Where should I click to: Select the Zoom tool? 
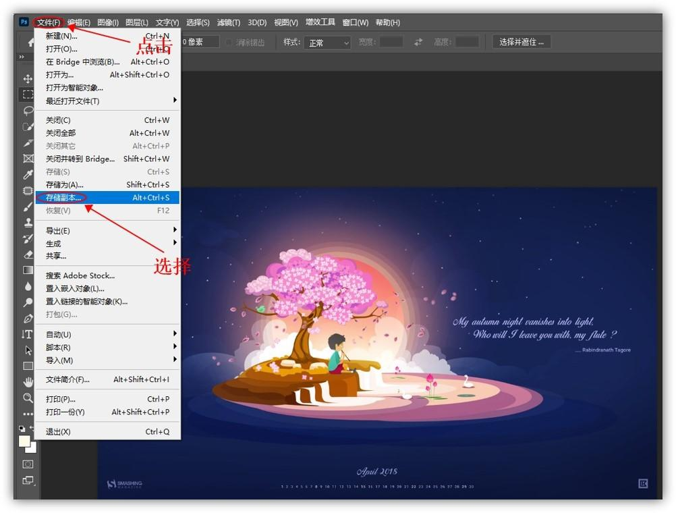[x=28, y=398]
